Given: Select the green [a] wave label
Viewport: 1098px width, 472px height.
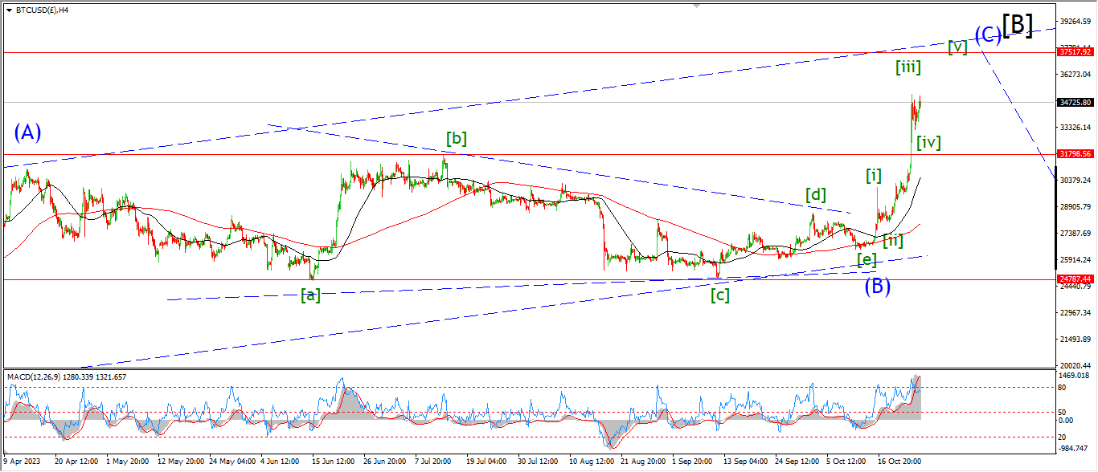Looking at the screenshot, I should [x=310, y=295].
